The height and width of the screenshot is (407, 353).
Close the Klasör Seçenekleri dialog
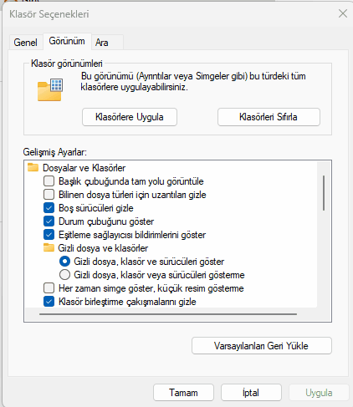[x=343, y=13]
